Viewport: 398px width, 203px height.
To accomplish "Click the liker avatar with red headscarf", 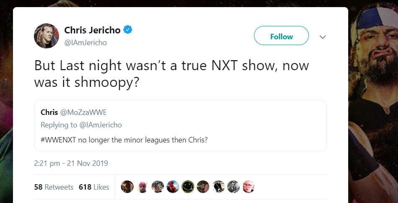I will pos(172,187).
